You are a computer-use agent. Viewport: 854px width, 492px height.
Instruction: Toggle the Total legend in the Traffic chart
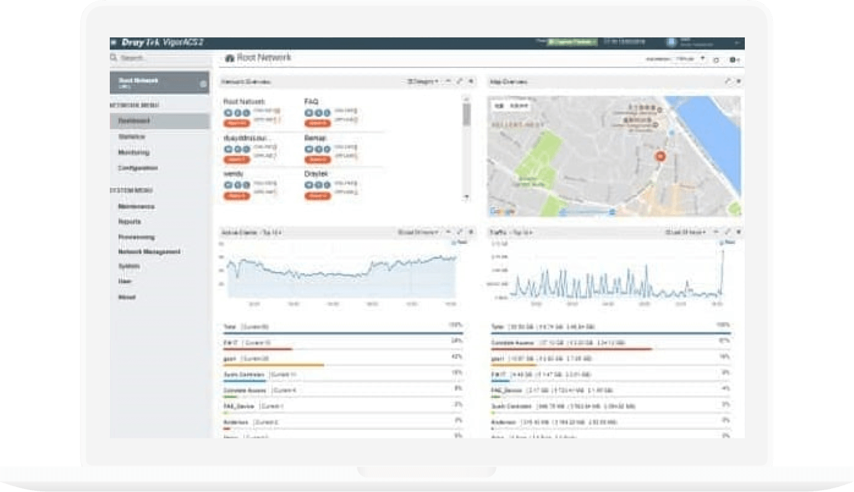(727, 242)
